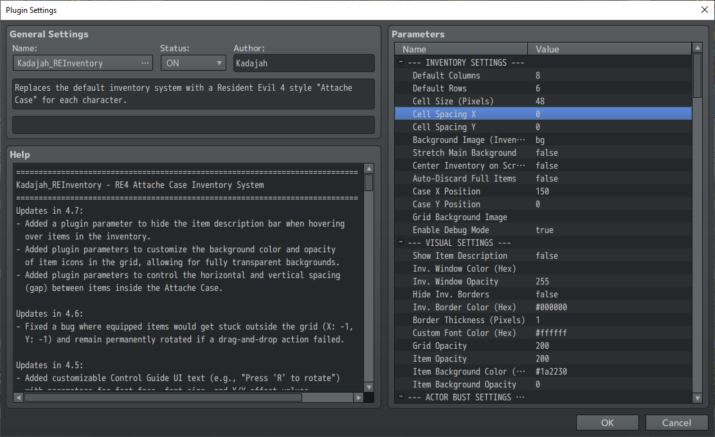This screenshot has width=715, height=437.
Task: Click the plugin description text box
Action: [x=194, y=93]
